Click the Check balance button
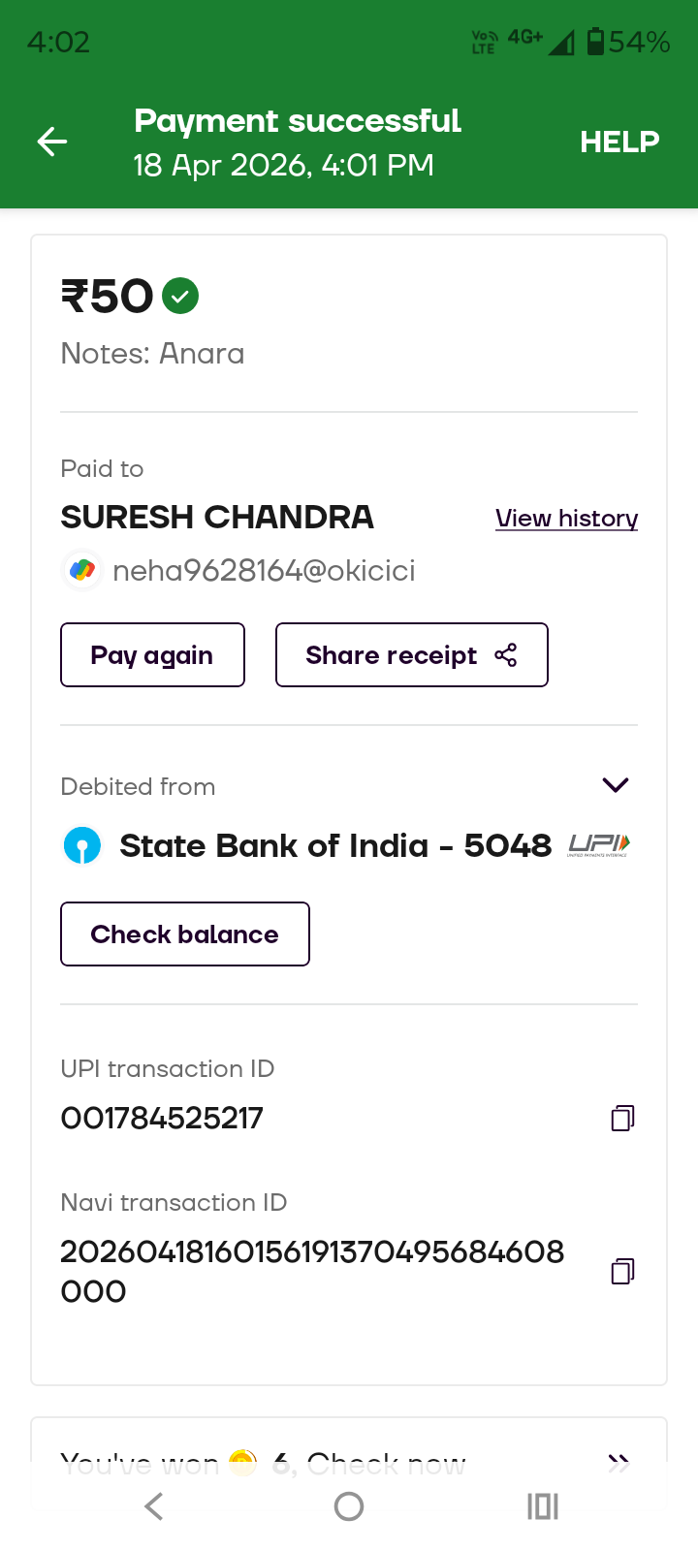The width and height of the screenshot is (698, 1551). [184, 934]
